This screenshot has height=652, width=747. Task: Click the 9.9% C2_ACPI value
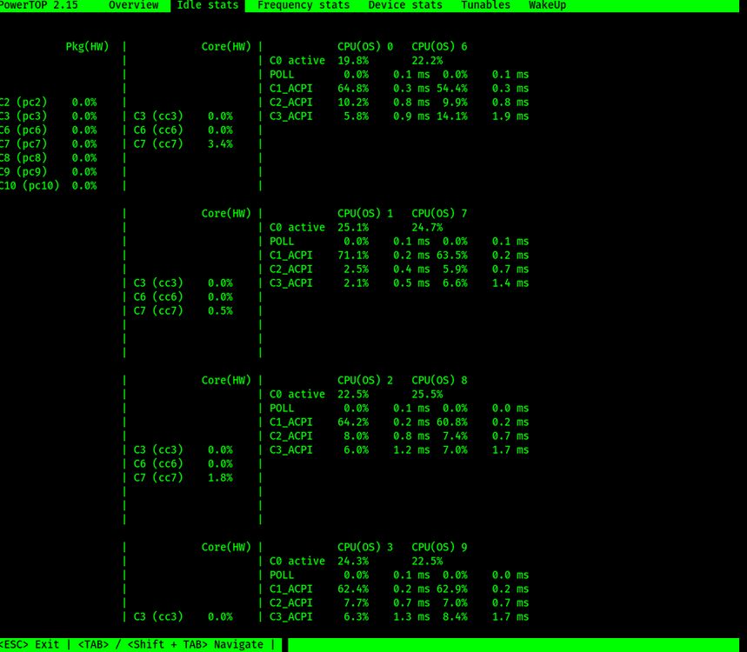(455, 103)
